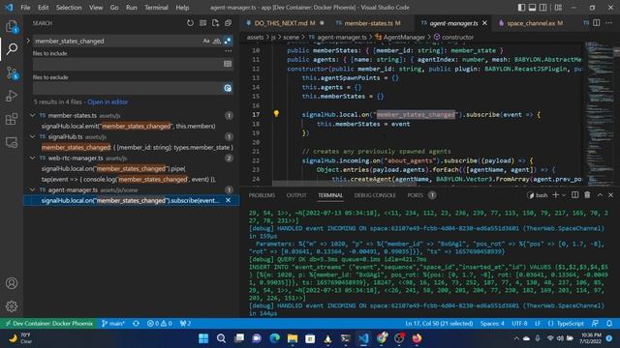The height and width of the screenshot is (348, 620).
Task: Click the lightbulb code action on line 17
Action: coord(276,114)
